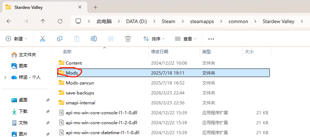
Task: Expand chevron after DATA (D:) breadcrumb
Action: pyautogui.click(x=154, y=21)
